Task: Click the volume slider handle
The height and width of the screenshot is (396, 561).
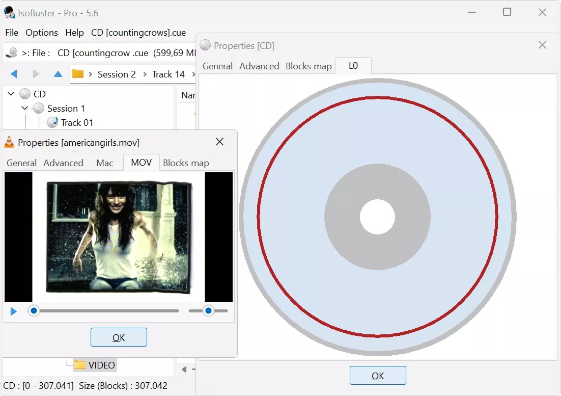Action: pyautogui.click(x=208, y=310)
